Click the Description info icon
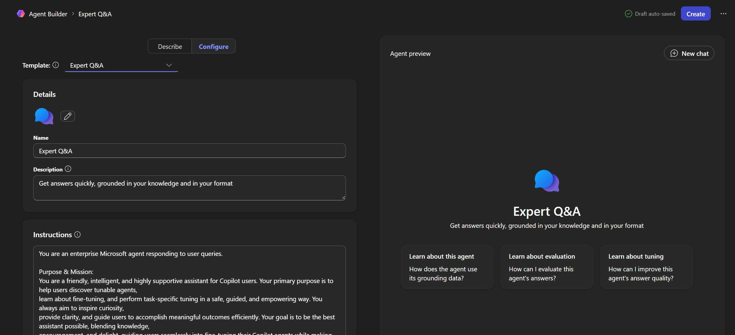The image size is (735, 335). tap(68, 169)
